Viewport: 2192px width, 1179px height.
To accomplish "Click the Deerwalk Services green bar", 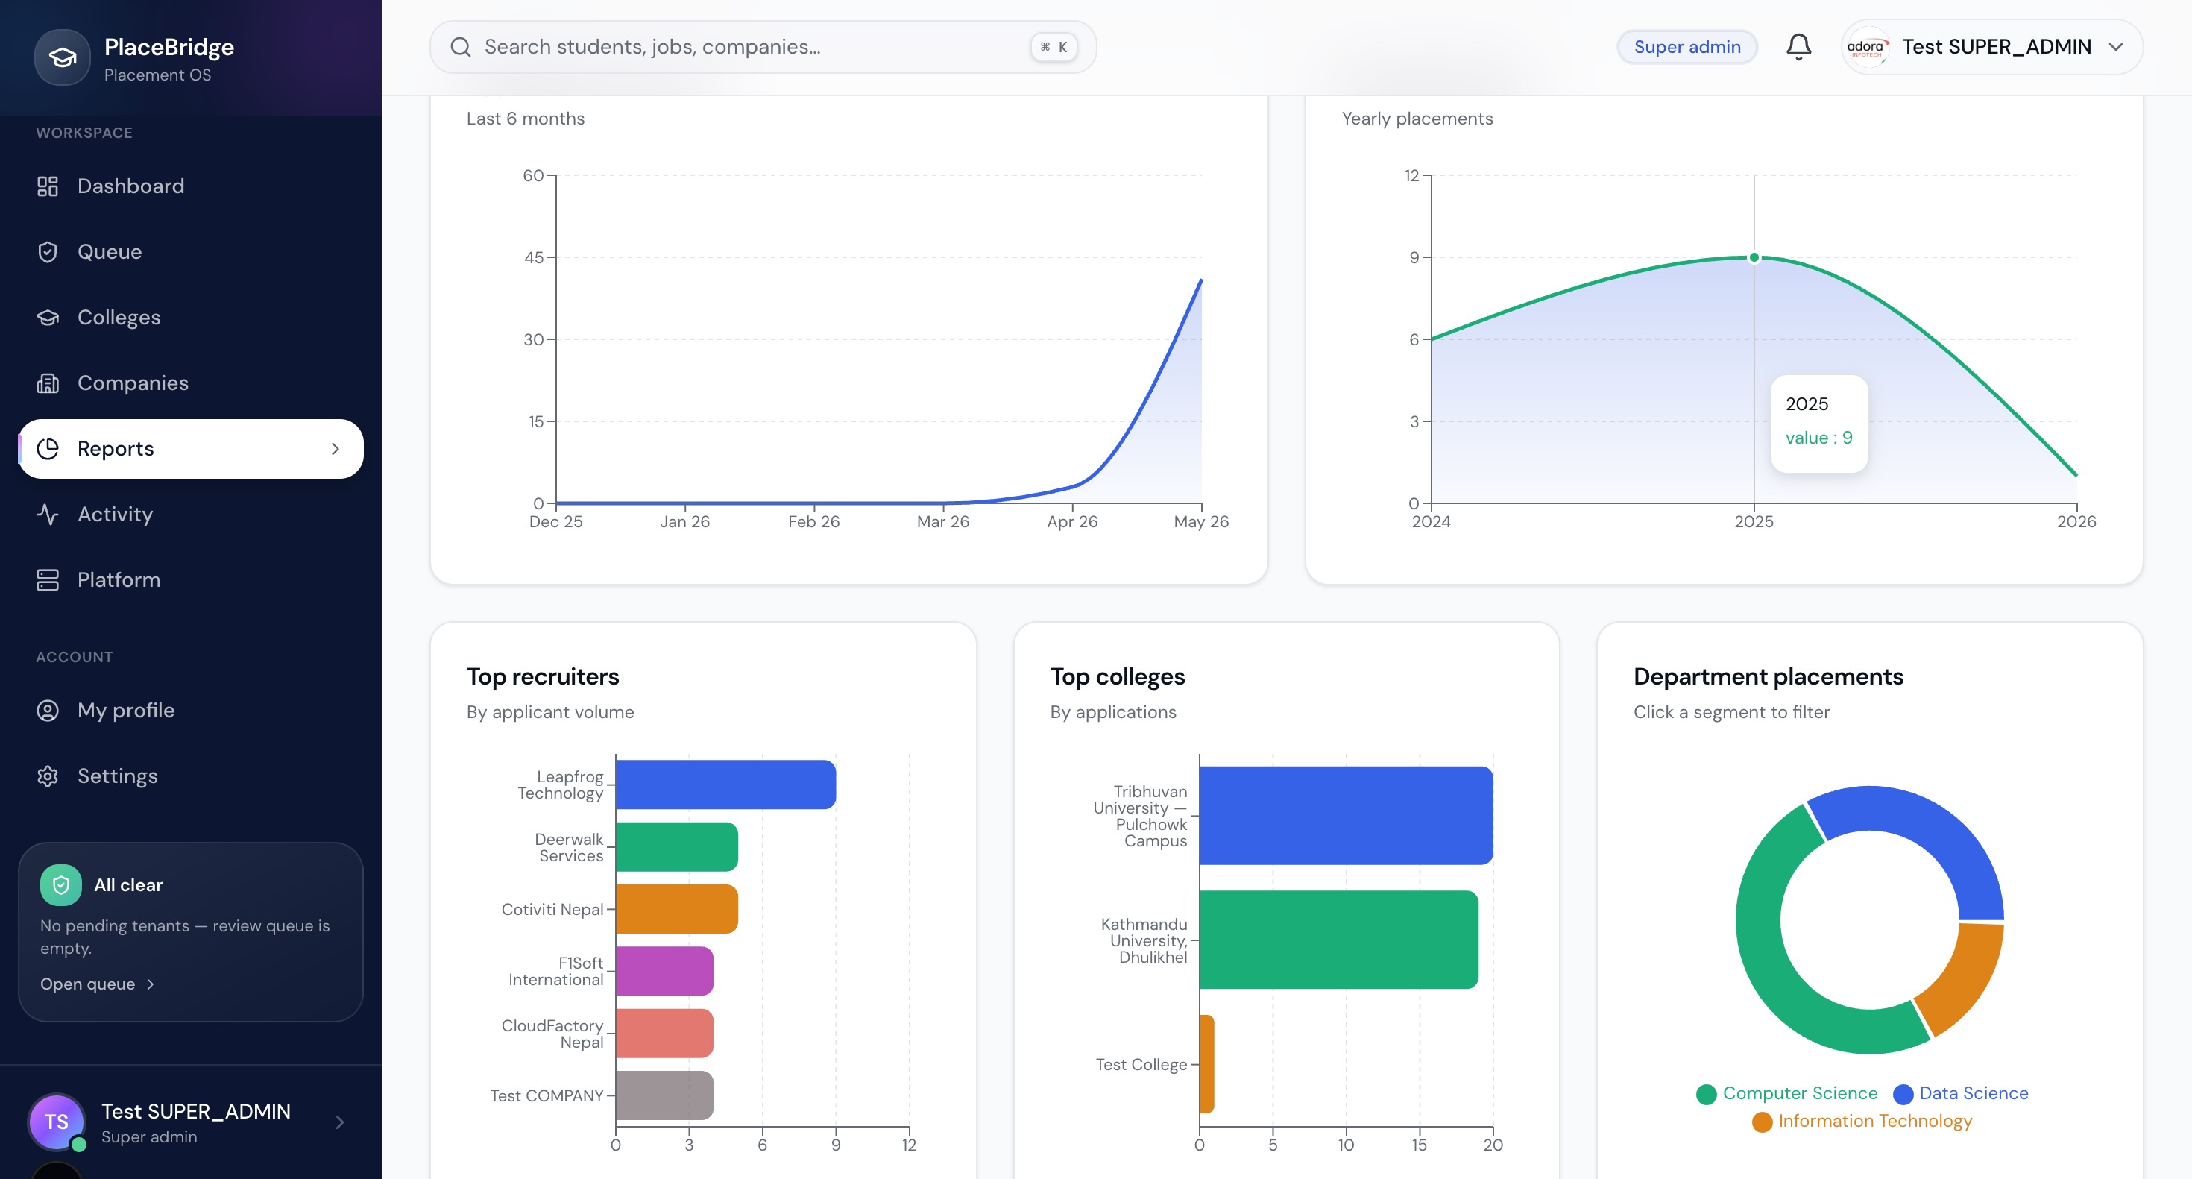I will [676, 847].
